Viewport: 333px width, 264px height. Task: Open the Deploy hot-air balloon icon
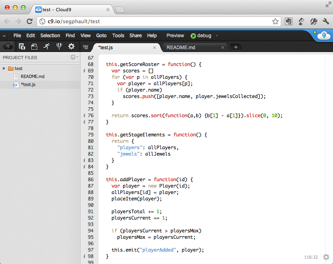[59, 47]
